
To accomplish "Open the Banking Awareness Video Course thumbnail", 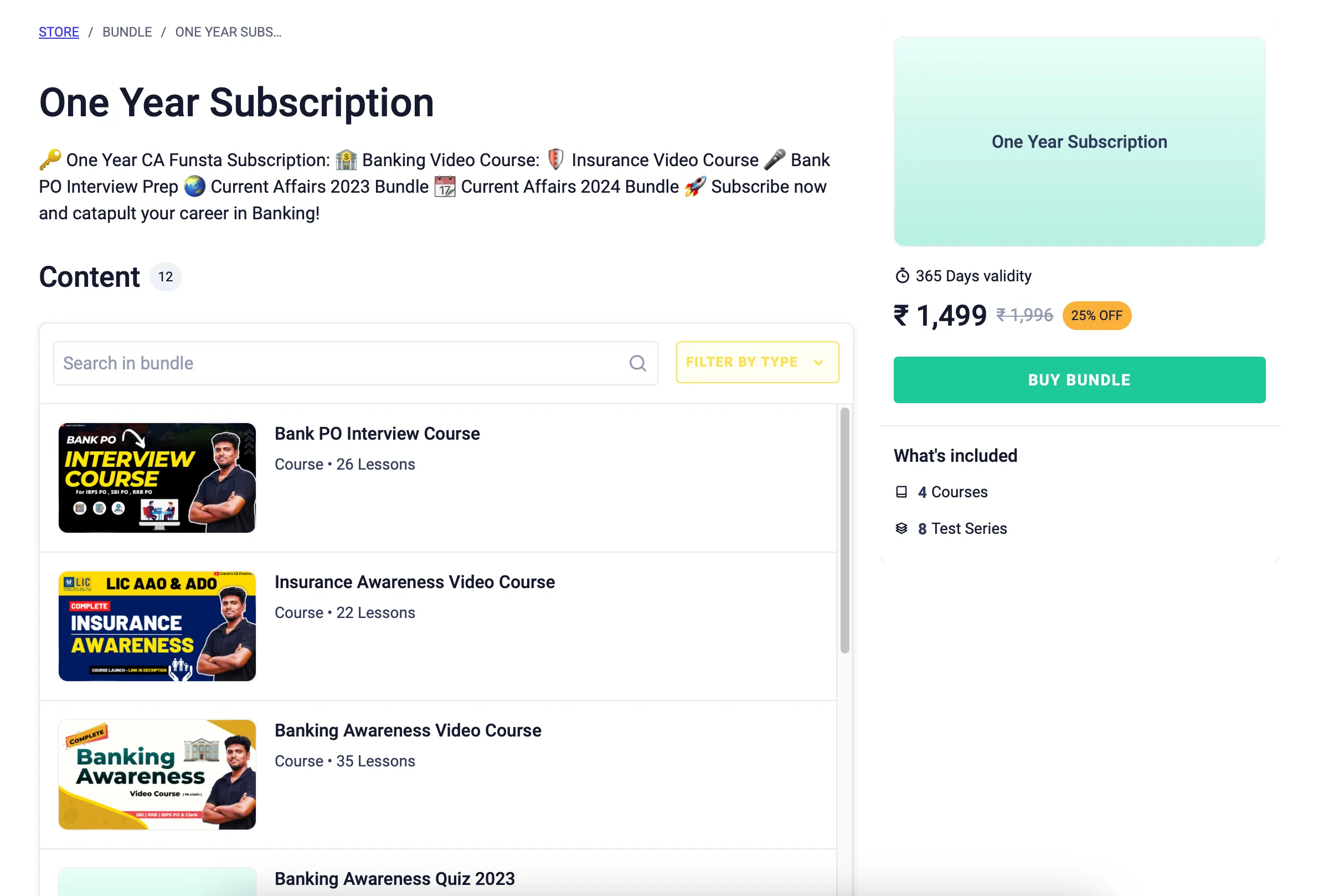I will pyautogui.click(x=157, y=775).
